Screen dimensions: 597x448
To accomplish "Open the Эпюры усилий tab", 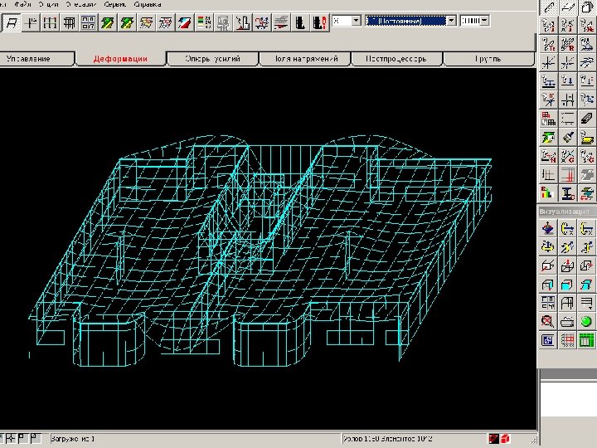I will pos(212,59).
